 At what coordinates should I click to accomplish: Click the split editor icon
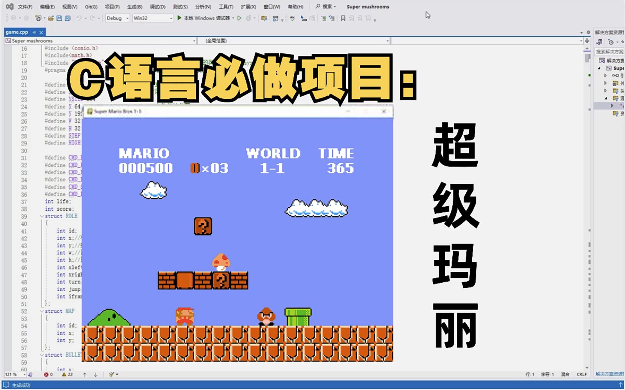(x=587, y=41)
